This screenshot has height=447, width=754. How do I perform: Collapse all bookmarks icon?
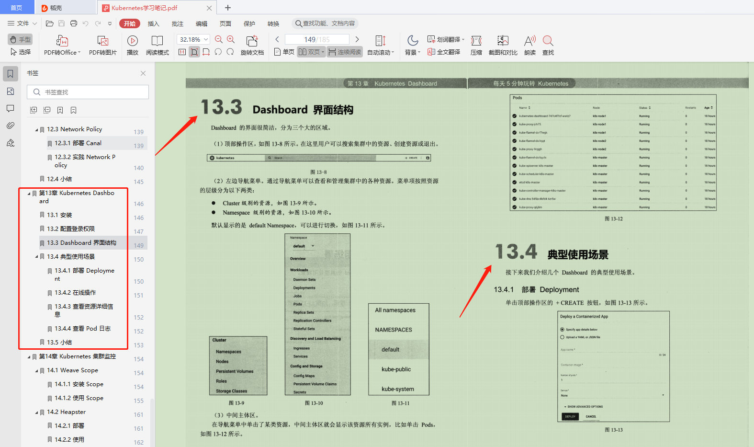tap(47, 110)
